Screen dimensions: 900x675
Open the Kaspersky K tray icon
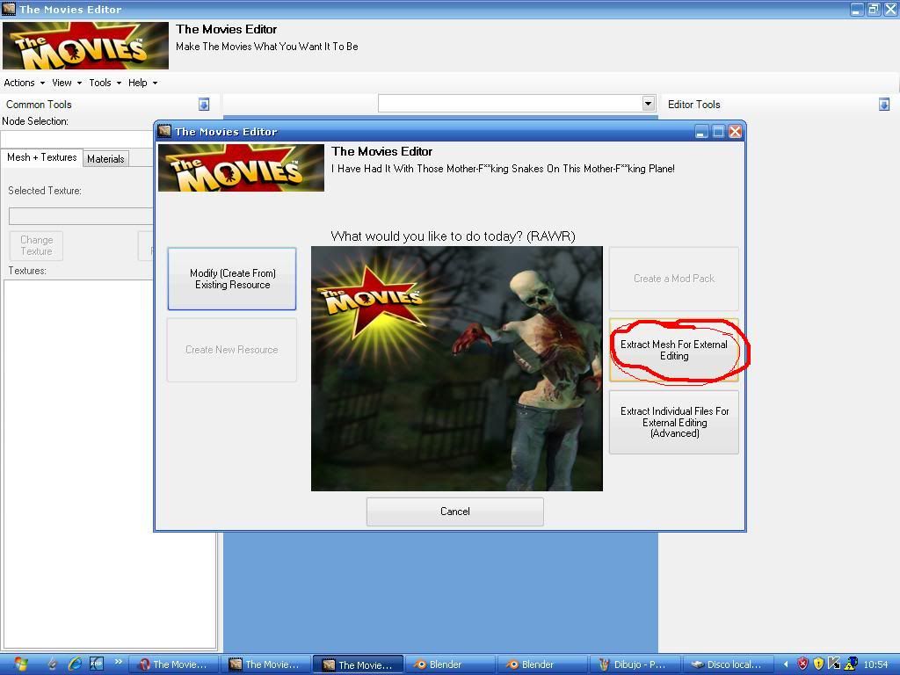[834, 664]
